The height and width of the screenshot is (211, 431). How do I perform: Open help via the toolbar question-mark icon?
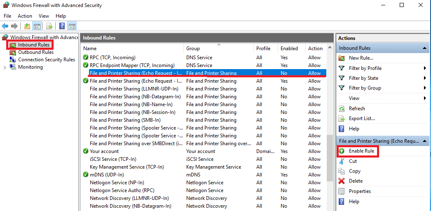tap(62, 26)
